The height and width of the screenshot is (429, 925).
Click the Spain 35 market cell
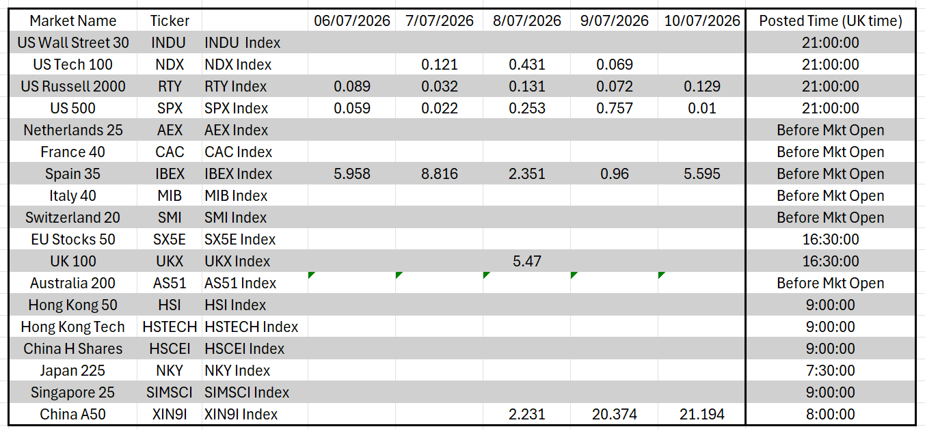(73, 174)
